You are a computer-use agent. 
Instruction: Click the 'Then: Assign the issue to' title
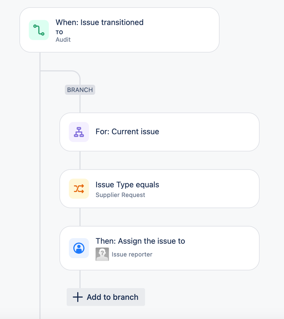[140, 241]
